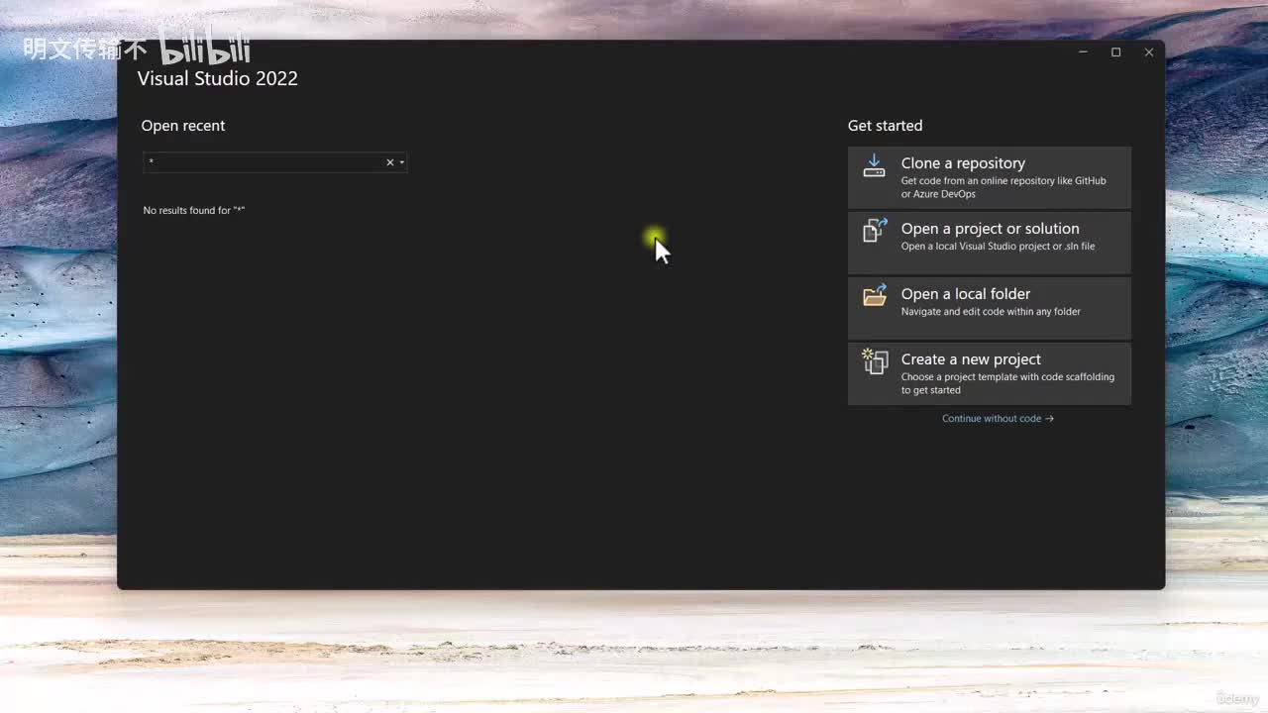The image size is (1268, 713).
Task: Choose Clone a repository
Action: [990, 178]
